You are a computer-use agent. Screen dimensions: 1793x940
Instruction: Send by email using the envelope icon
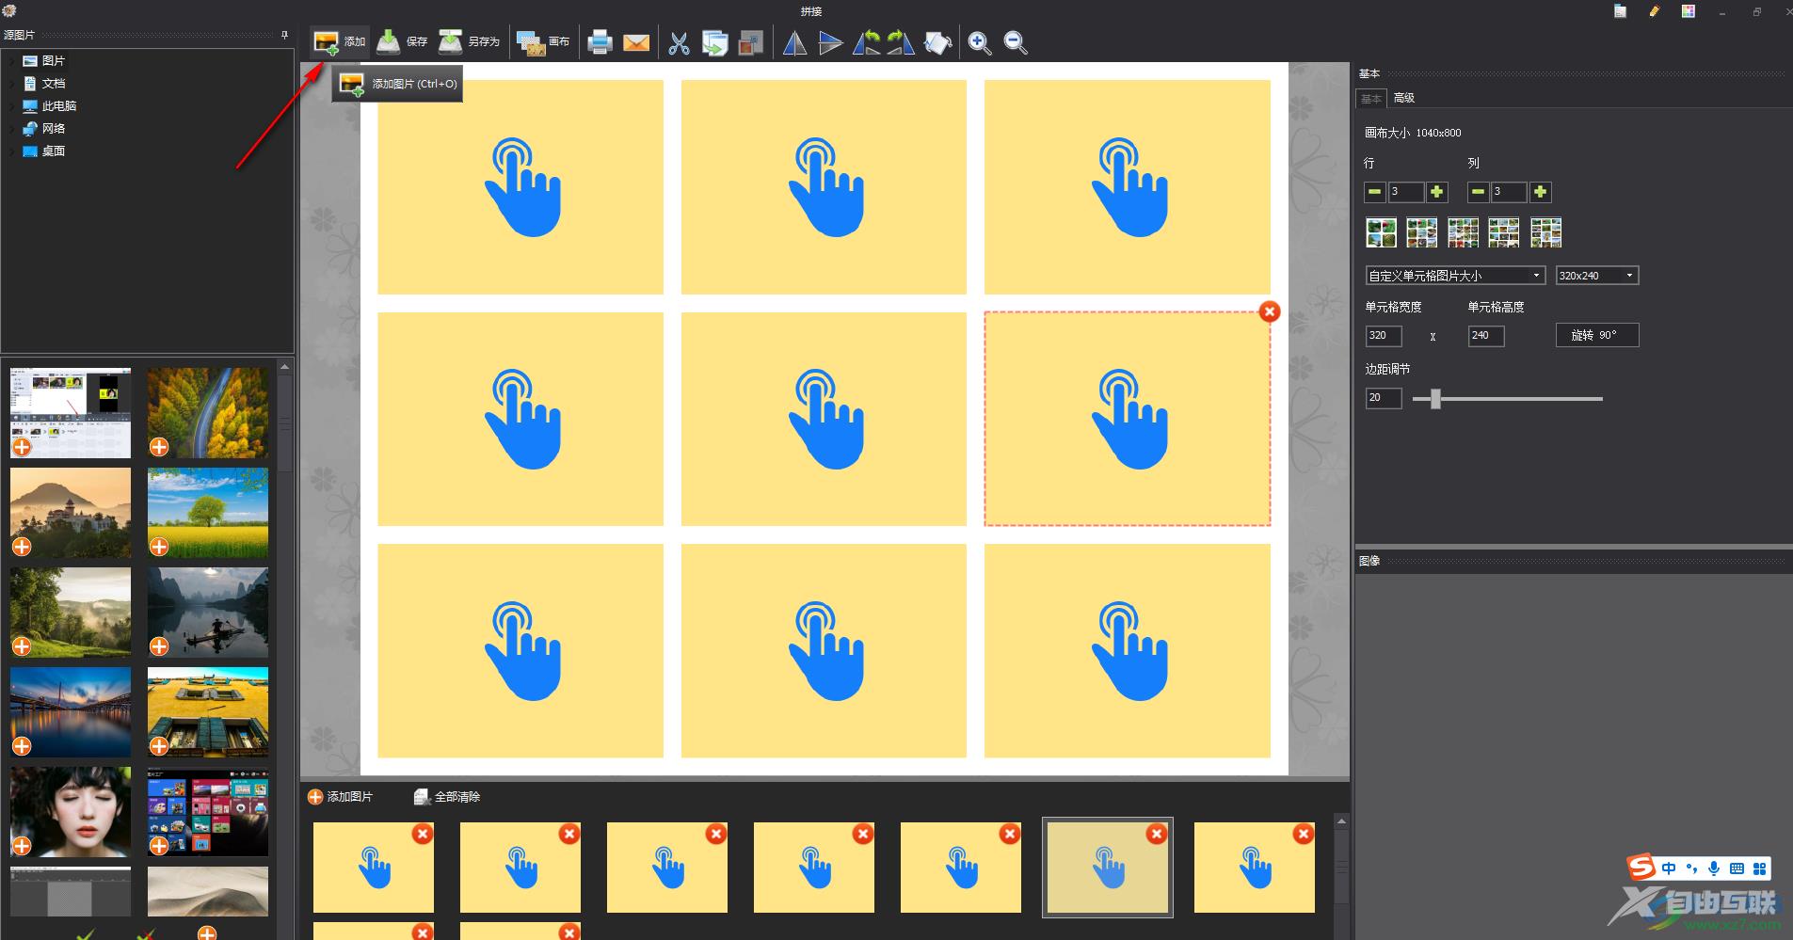click(x=636, y=42)
